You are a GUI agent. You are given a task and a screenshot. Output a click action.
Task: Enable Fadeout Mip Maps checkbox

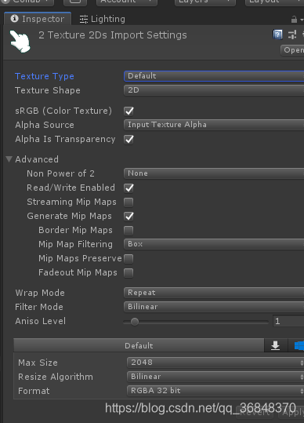128,273
